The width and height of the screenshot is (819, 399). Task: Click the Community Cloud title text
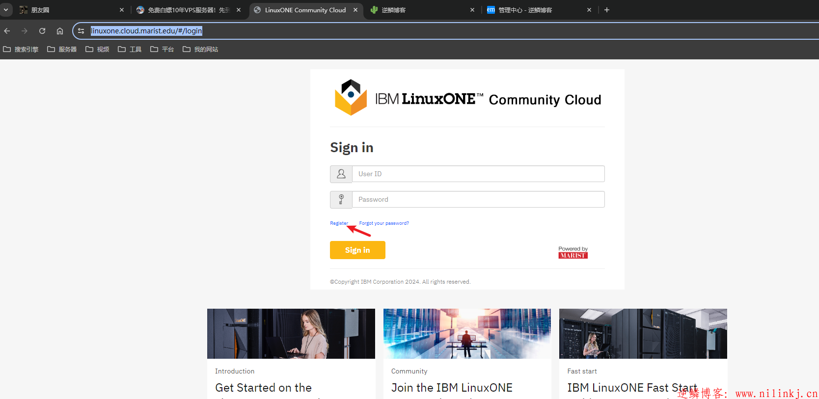click(x=545, y=100)
